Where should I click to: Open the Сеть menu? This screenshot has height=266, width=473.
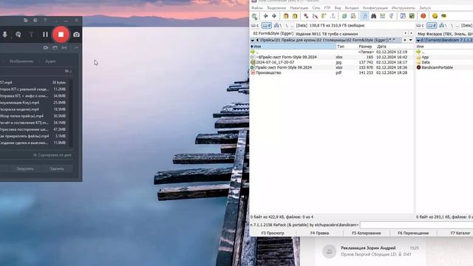[316, 8]
